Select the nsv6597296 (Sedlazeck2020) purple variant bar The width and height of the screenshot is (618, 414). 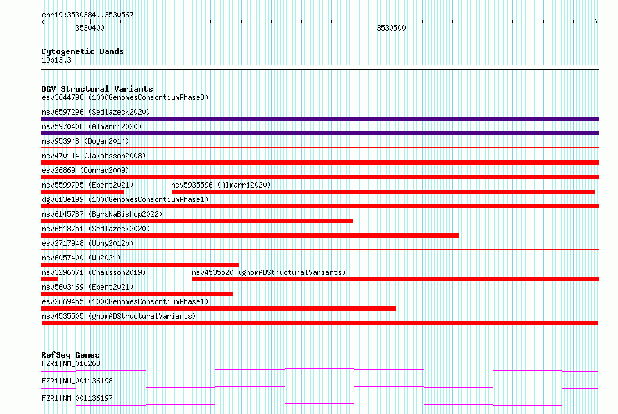tap(319, 119)
